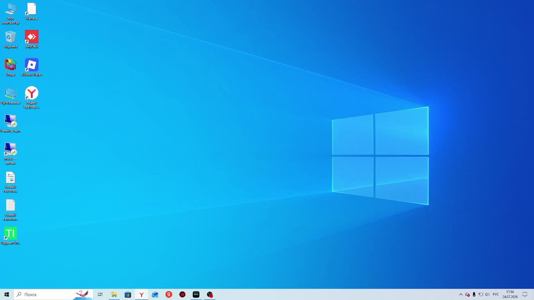Select the Гелиос_Тер... remote desktop icon
534x300 pixels.
pyautogui.click(x=10, y=124)
